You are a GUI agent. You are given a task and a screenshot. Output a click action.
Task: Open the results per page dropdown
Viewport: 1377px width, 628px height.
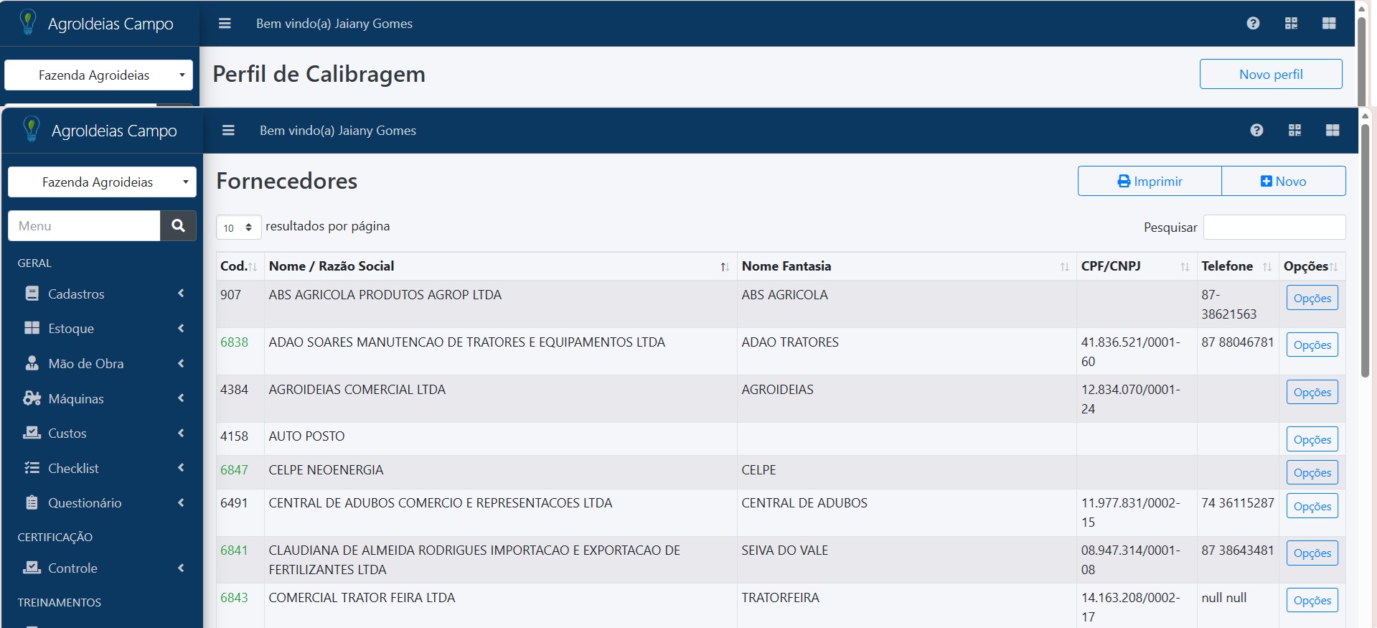[x=238, y=228]
